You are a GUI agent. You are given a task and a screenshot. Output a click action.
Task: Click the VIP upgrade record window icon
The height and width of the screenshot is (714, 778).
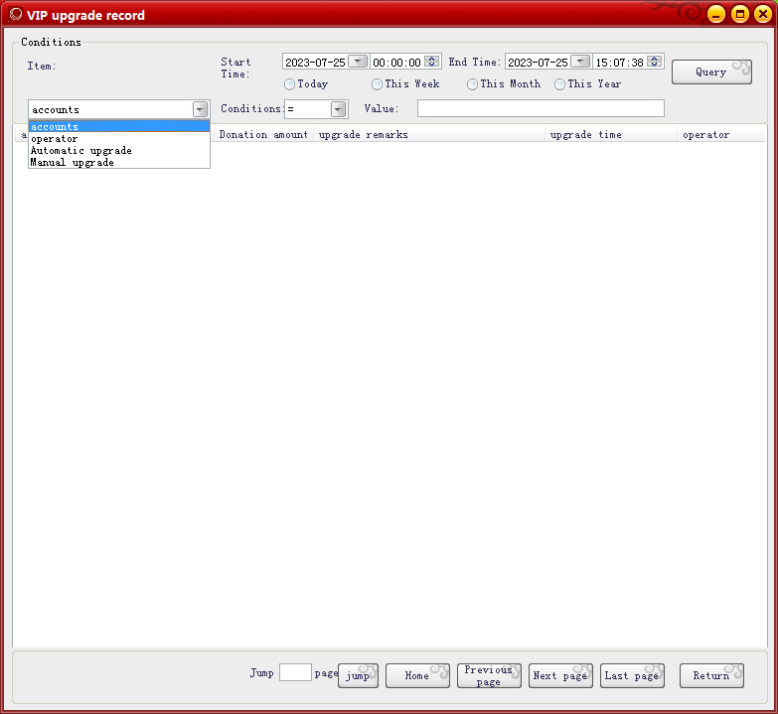click(x=16, y=14)
